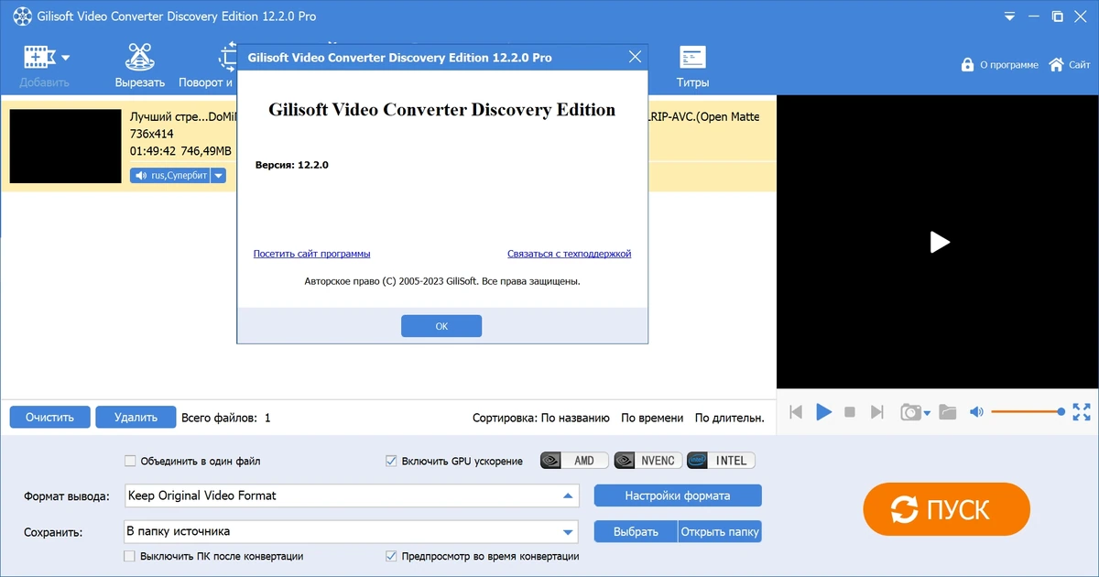Select the AMD GPU badge

(x=574, y=461)
